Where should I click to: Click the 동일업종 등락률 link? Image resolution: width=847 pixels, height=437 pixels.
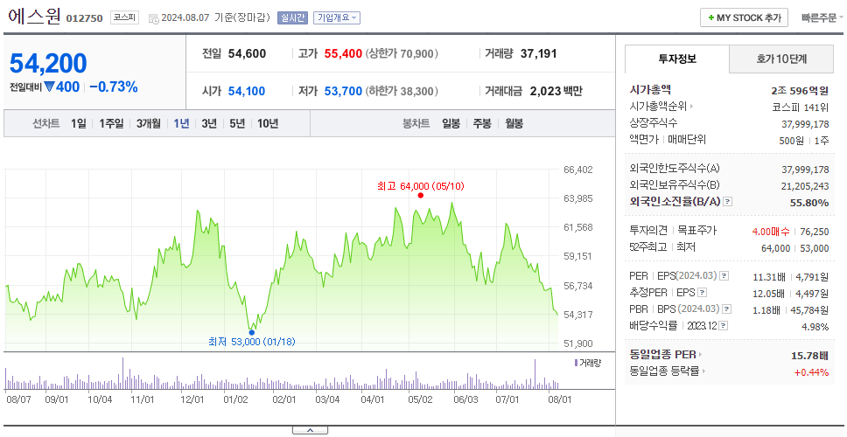pos(665,371)
